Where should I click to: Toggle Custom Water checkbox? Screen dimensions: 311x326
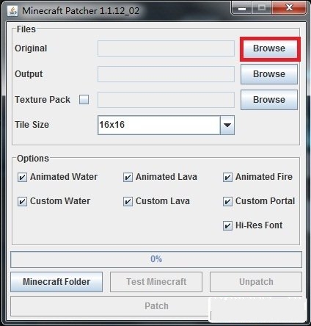(22, 201)
